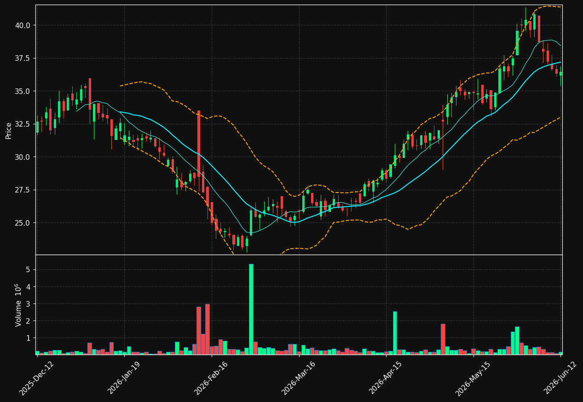Click the 25.0 price axis label
Viewport: 583px width, 402px height.
coord(22,223)
